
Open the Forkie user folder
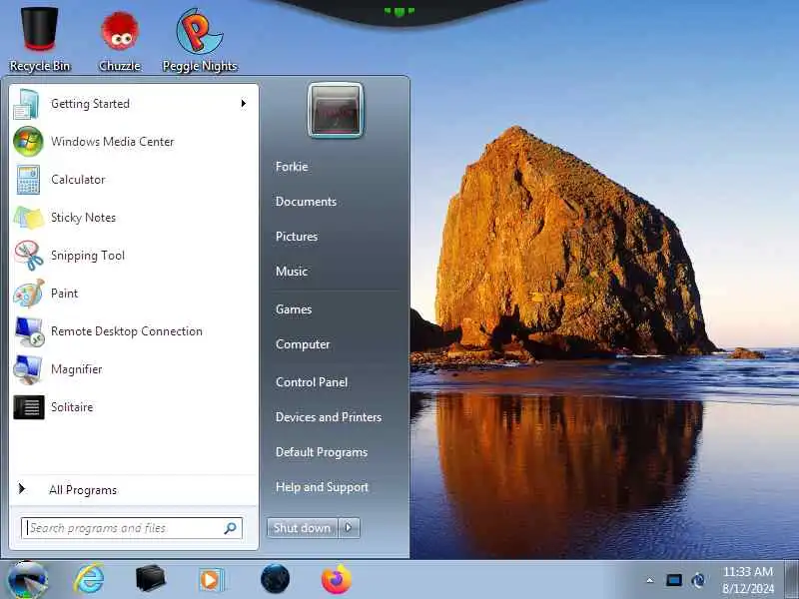tap(292, 167)
